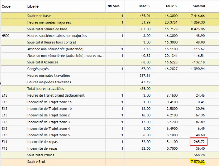
Task: Click the "Congés payés" label
Action: (x=38, y=69)
